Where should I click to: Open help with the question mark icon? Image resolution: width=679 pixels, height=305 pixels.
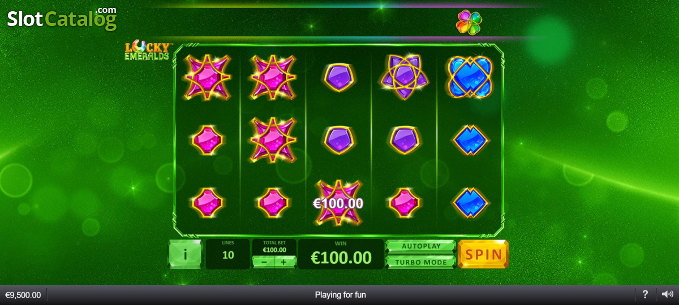click(x=645, y=294)
